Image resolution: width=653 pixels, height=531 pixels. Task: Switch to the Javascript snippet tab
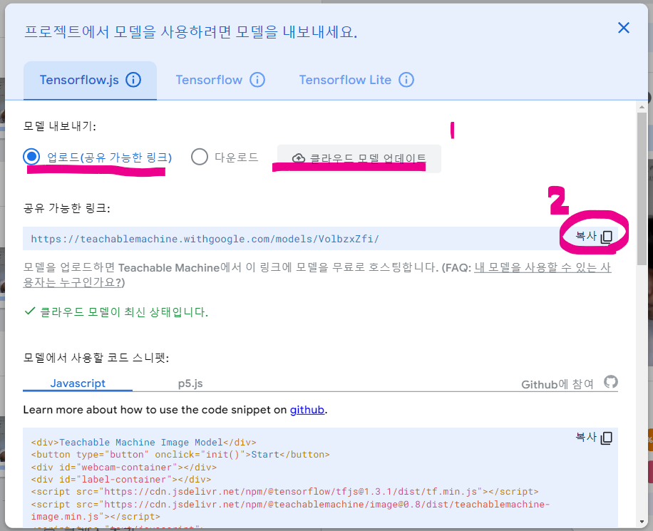click(x=78, y=383)
